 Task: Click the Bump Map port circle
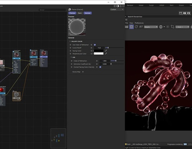(x=83, y=72)
